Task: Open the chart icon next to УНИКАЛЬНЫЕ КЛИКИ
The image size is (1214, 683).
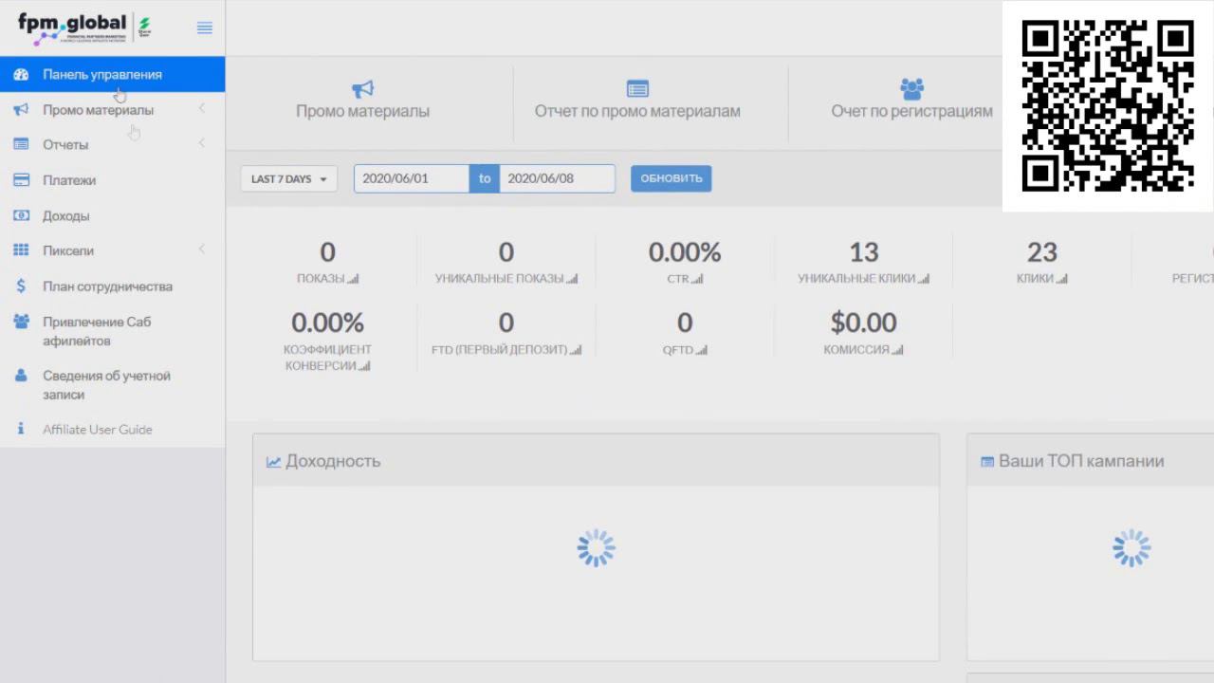Action: pos(924,279)
